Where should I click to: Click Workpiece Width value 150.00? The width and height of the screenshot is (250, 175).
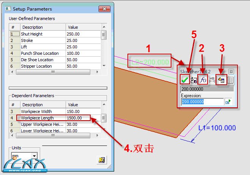click(73, 112)
